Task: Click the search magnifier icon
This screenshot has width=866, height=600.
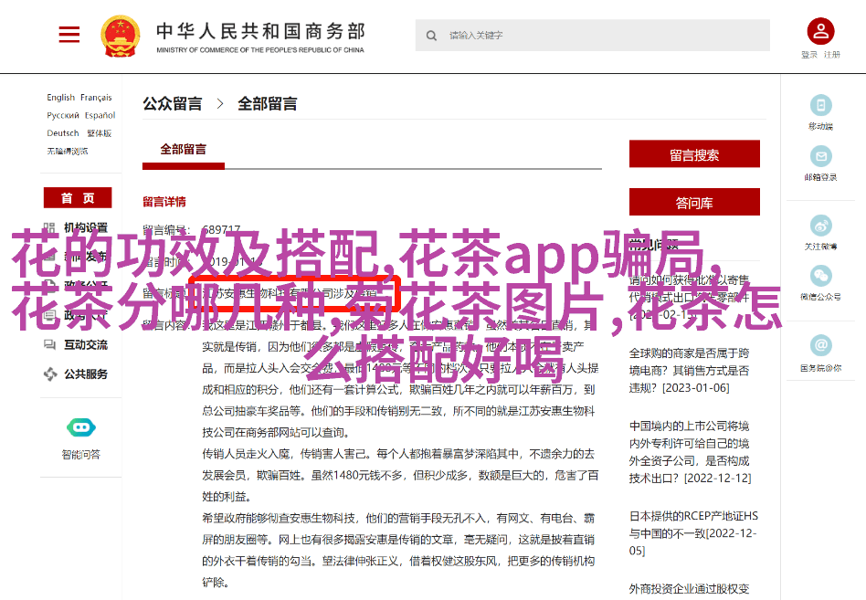Action: point(431,37)
